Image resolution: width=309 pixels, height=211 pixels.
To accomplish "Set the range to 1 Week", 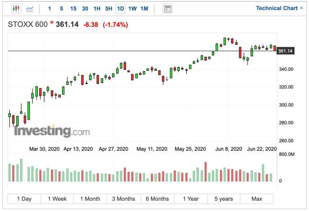I will pos(57,199).
